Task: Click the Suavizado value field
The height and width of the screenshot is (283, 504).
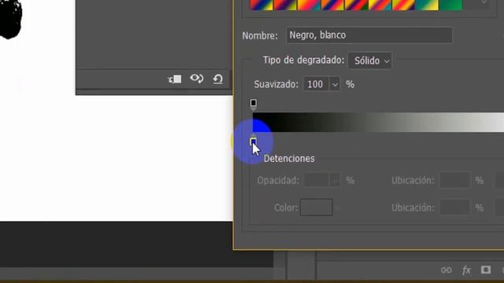Action: pyautogui.click(x=316, y=84)
